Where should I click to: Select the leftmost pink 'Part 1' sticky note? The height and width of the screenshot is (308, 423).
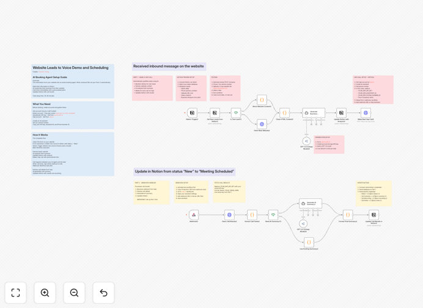tap(152, 88)
